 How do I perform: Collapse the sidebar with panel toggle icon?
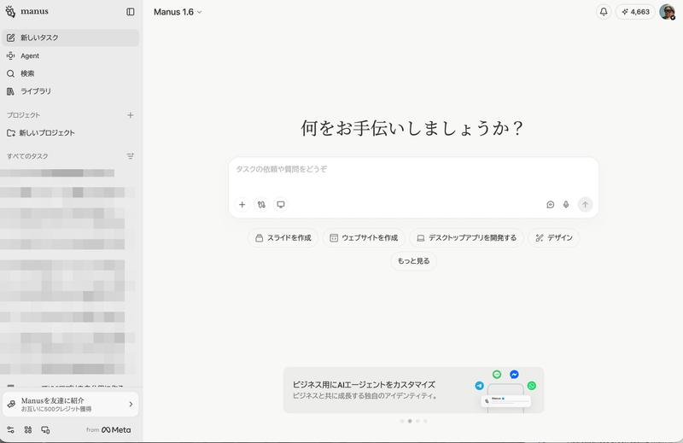tap(131, 12)
